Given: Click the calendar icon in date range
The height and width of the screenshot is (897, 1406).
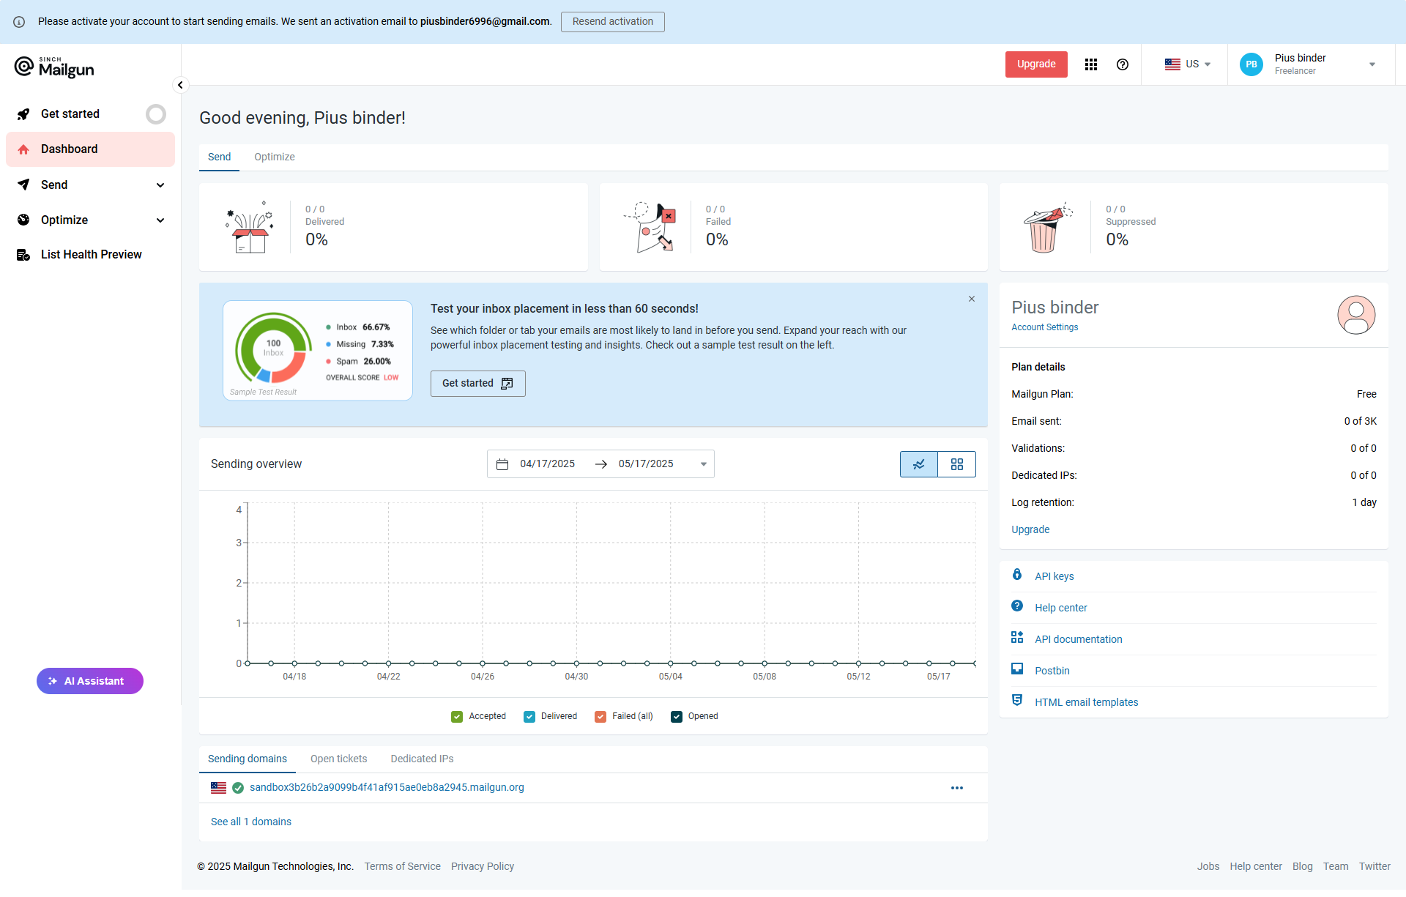Looking at the screenshot, I should [x=502, y=464].
